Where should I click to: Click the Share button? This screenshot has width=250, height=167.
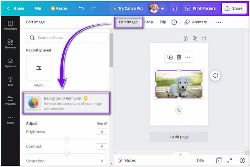[x=234, y=8]
